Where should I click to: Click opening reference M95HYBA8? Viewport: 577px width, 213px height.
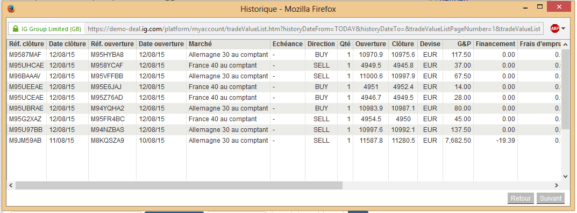pyautogui.click(x=107, y=55)
